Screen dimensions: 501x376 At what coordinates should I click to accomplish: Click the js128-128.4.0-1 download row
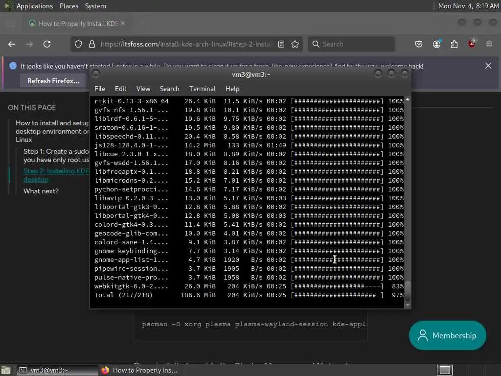249,145
